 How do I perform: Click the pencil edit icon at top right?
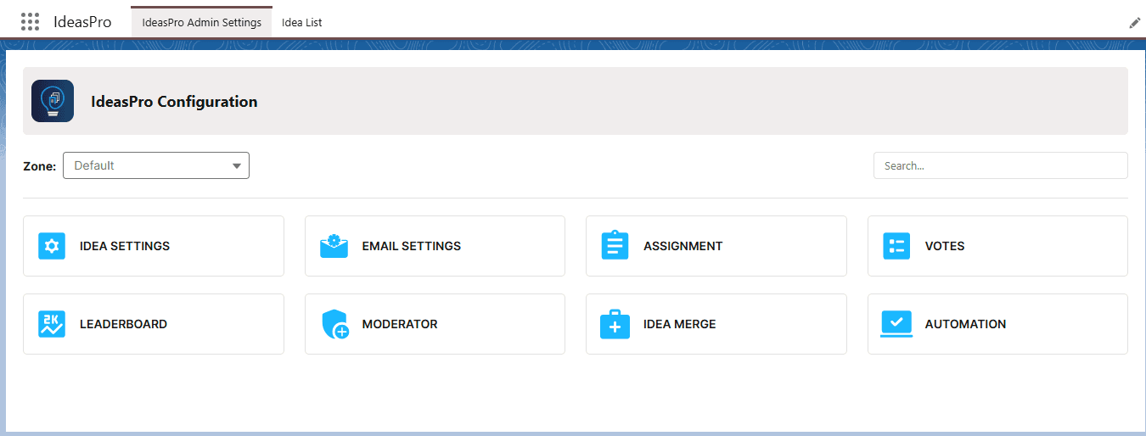click(x=1134, y=23)
